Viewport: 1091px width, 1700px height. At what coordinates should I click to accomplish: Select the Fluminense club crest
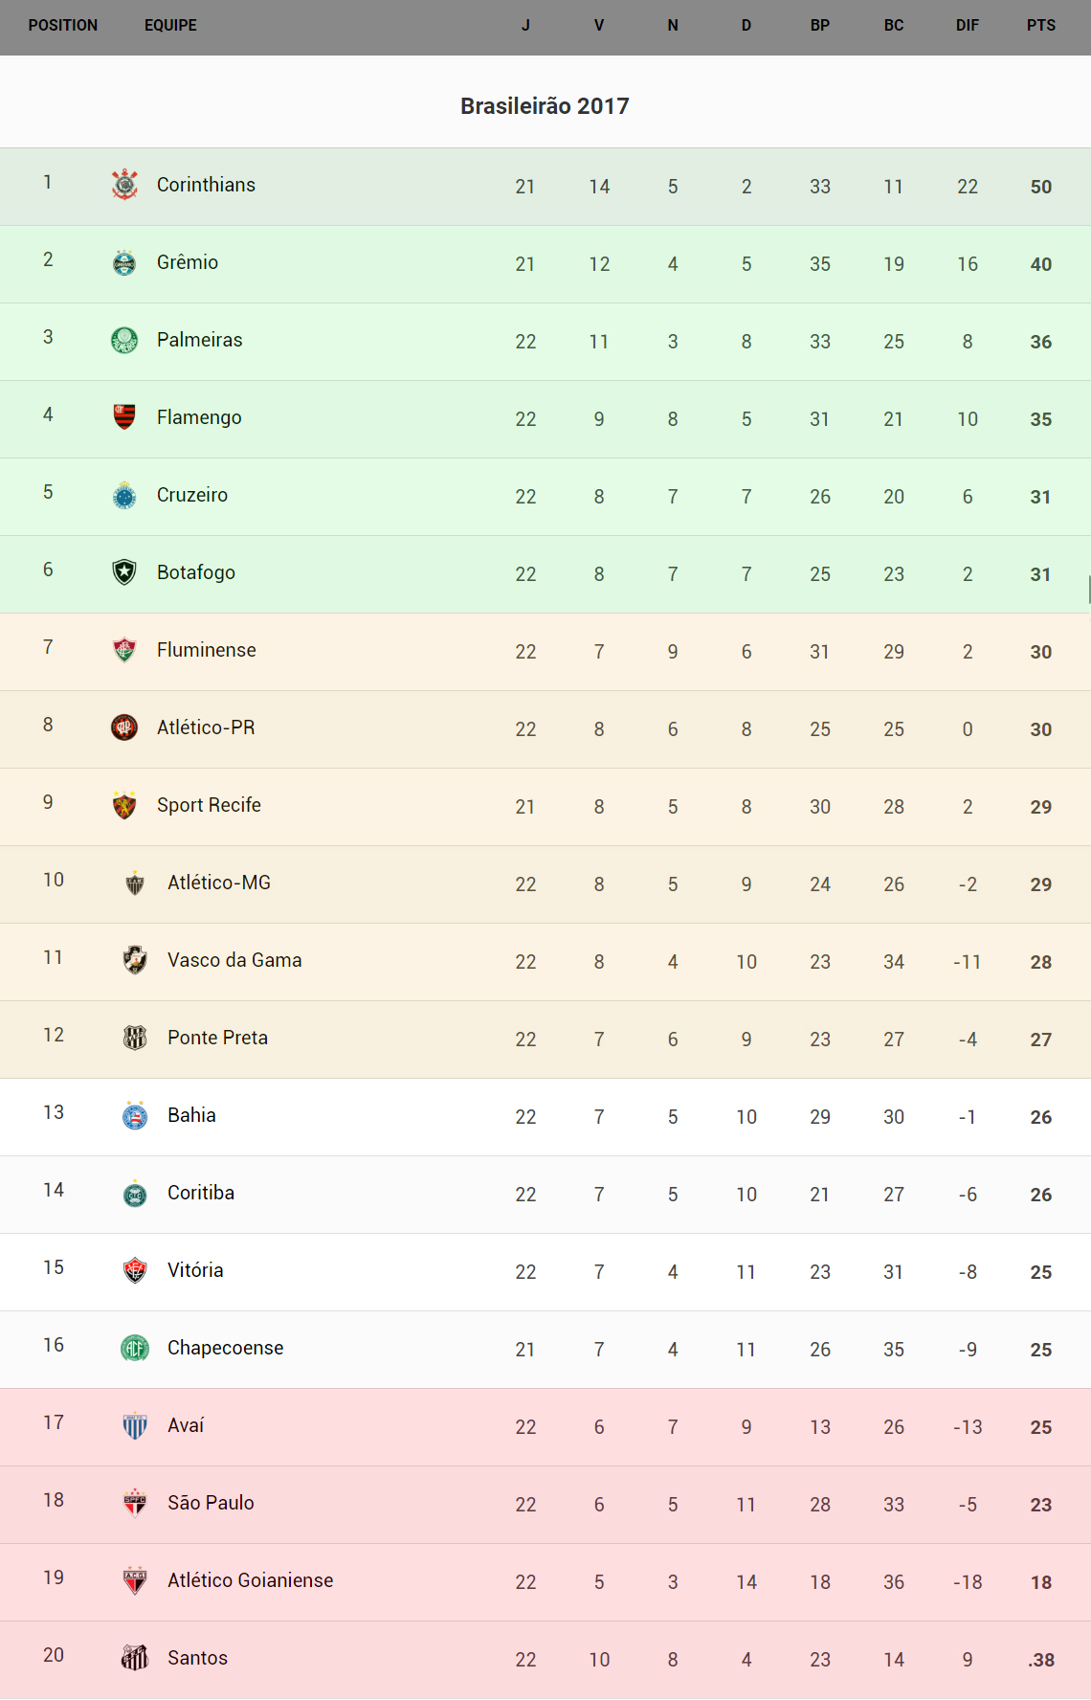coord(124,650)
